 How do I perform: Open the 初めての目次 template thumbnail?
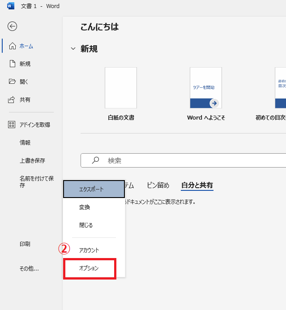coord(281,88)
